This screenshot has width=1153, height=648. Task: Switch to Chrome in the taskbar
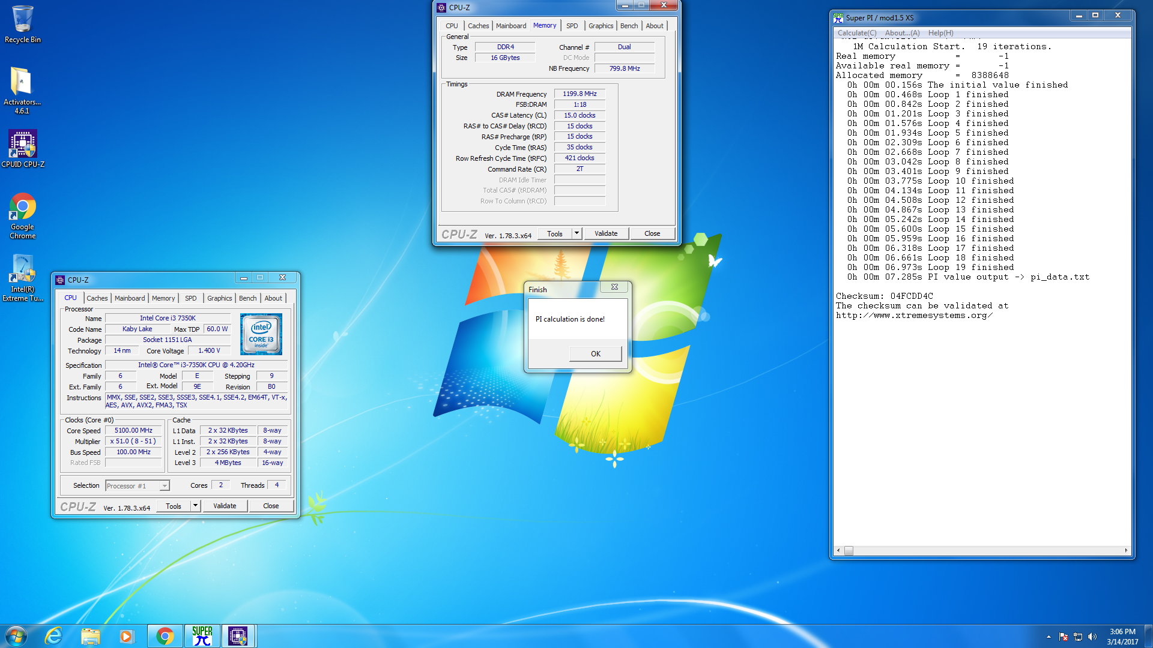(x=165, y=636)
